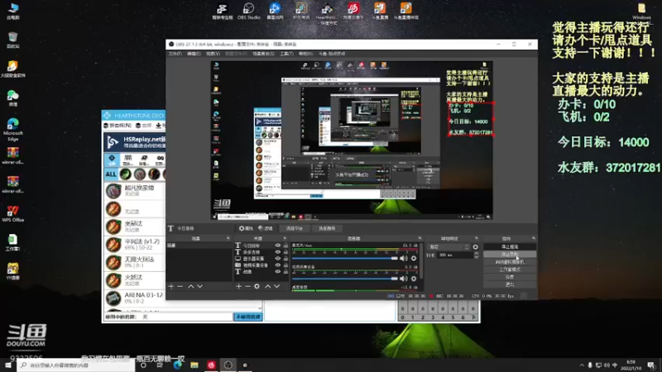Remove selected scene with the scenes minus icon
The width and height of the screenshot is (662, 372).
tap(180, 286)
